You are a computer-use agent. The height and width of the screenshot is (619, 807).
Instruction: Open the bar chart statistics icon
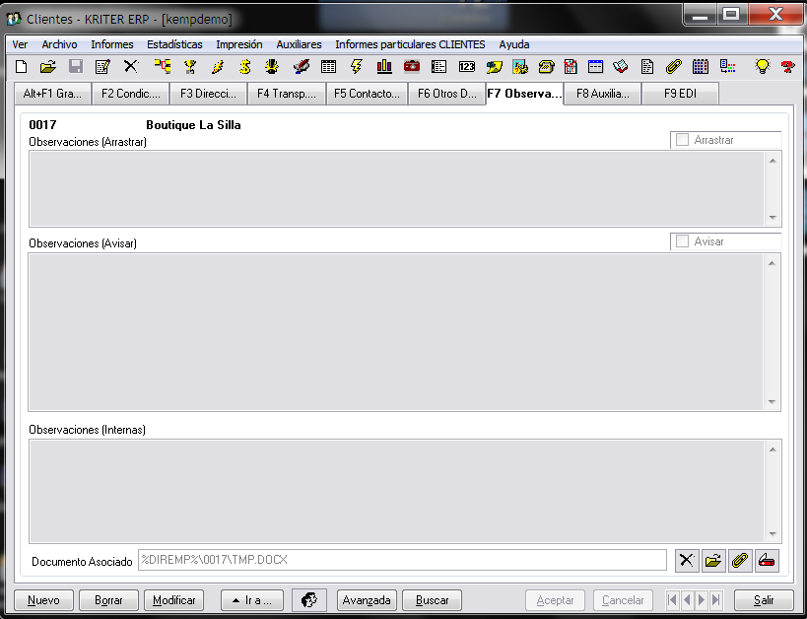pyautogui.click(x=384, y=66)
